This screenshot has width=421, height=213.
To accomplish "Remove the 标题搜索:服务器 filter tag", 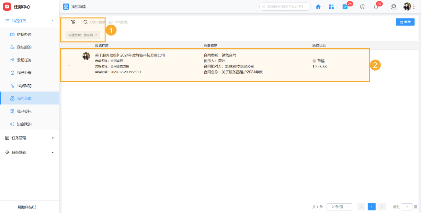I will (x=96, y=35).
